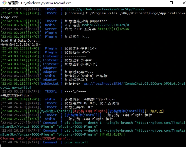186x147 pixels.
Task: Minimize the cmd.exe window
Action: coord(159,3)
